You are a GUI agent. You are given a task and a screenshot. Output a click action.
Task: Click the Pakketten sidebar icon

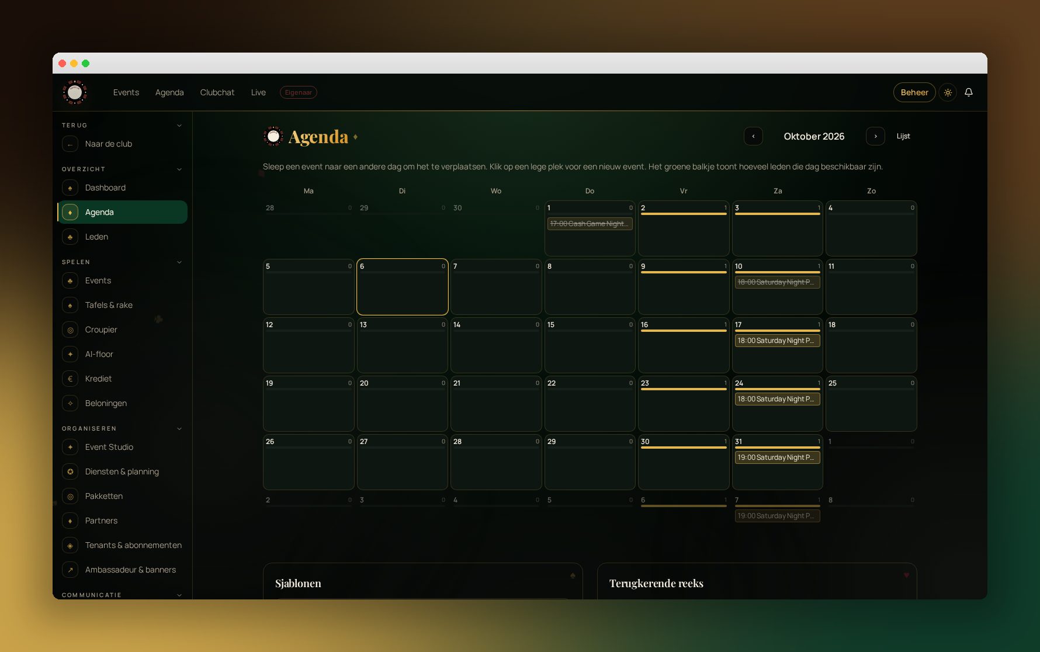pos(70,496)
